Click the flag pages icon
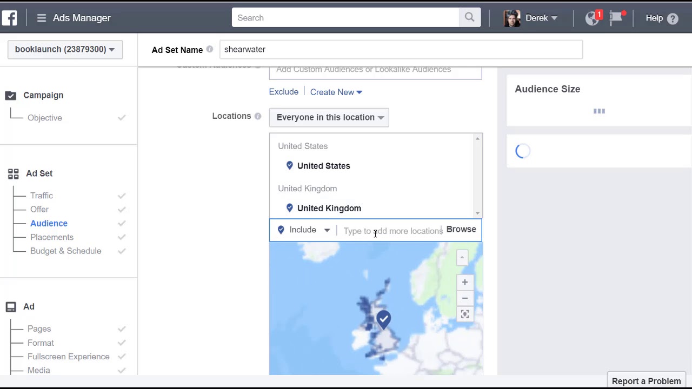692x389 pixels. pyautogui.click(x=616, y=18)
